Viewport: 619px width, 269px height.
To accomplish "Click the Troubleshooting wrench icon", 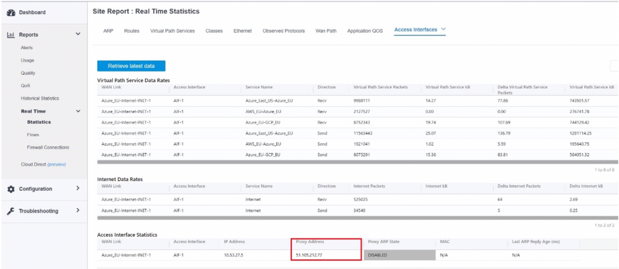I will point(11,211).
